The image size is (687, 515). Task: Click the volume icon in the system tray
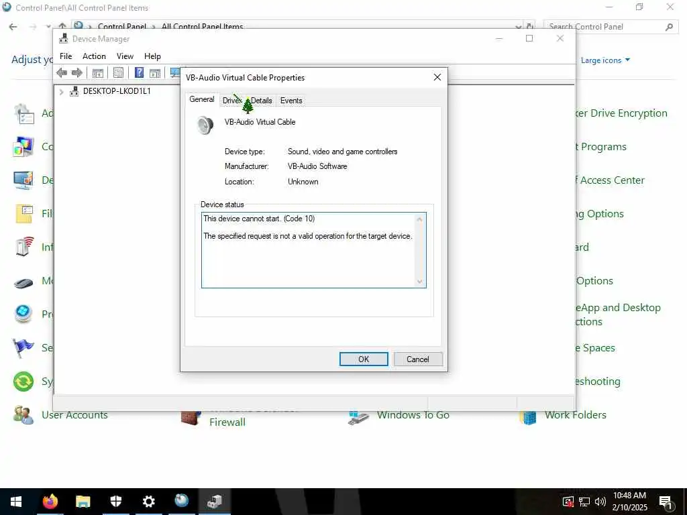(600, 502)
